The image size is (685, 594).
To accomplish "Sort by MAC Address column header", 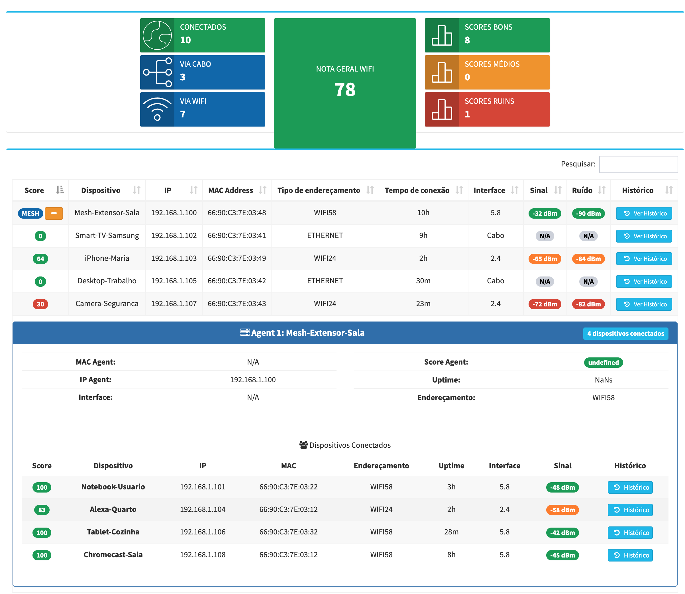I will coord(236,190).
